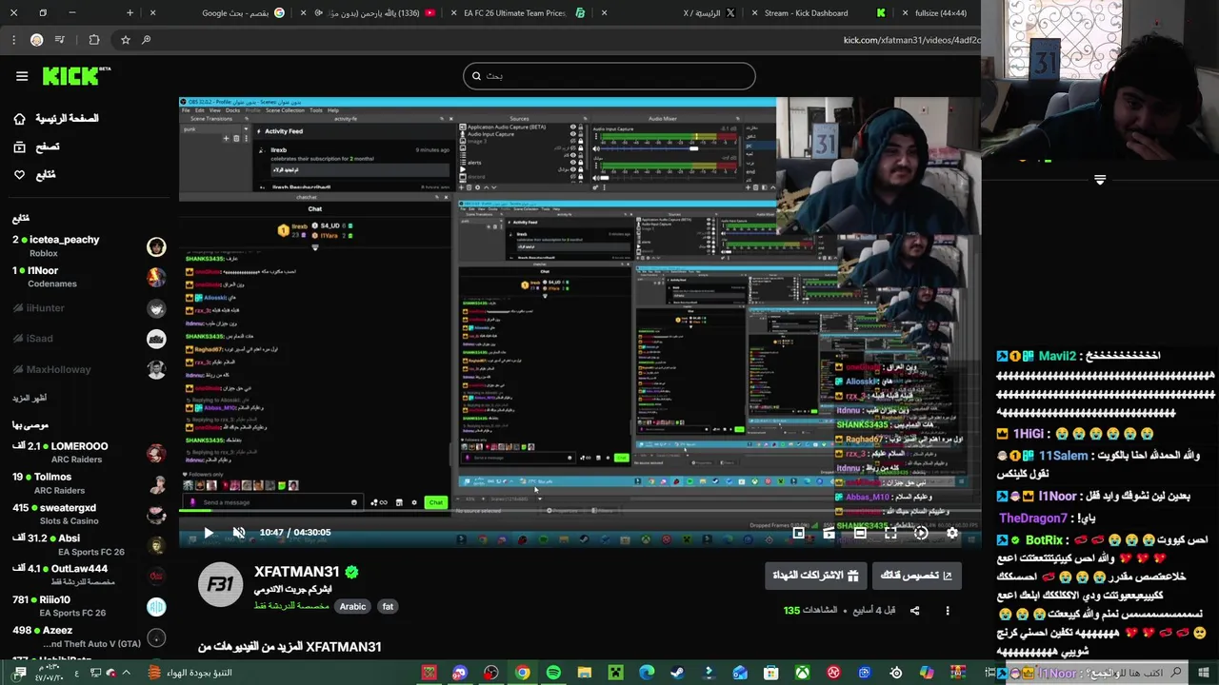Open video more options menu
The image size is (1219, 685).
(x=948, y=611)
